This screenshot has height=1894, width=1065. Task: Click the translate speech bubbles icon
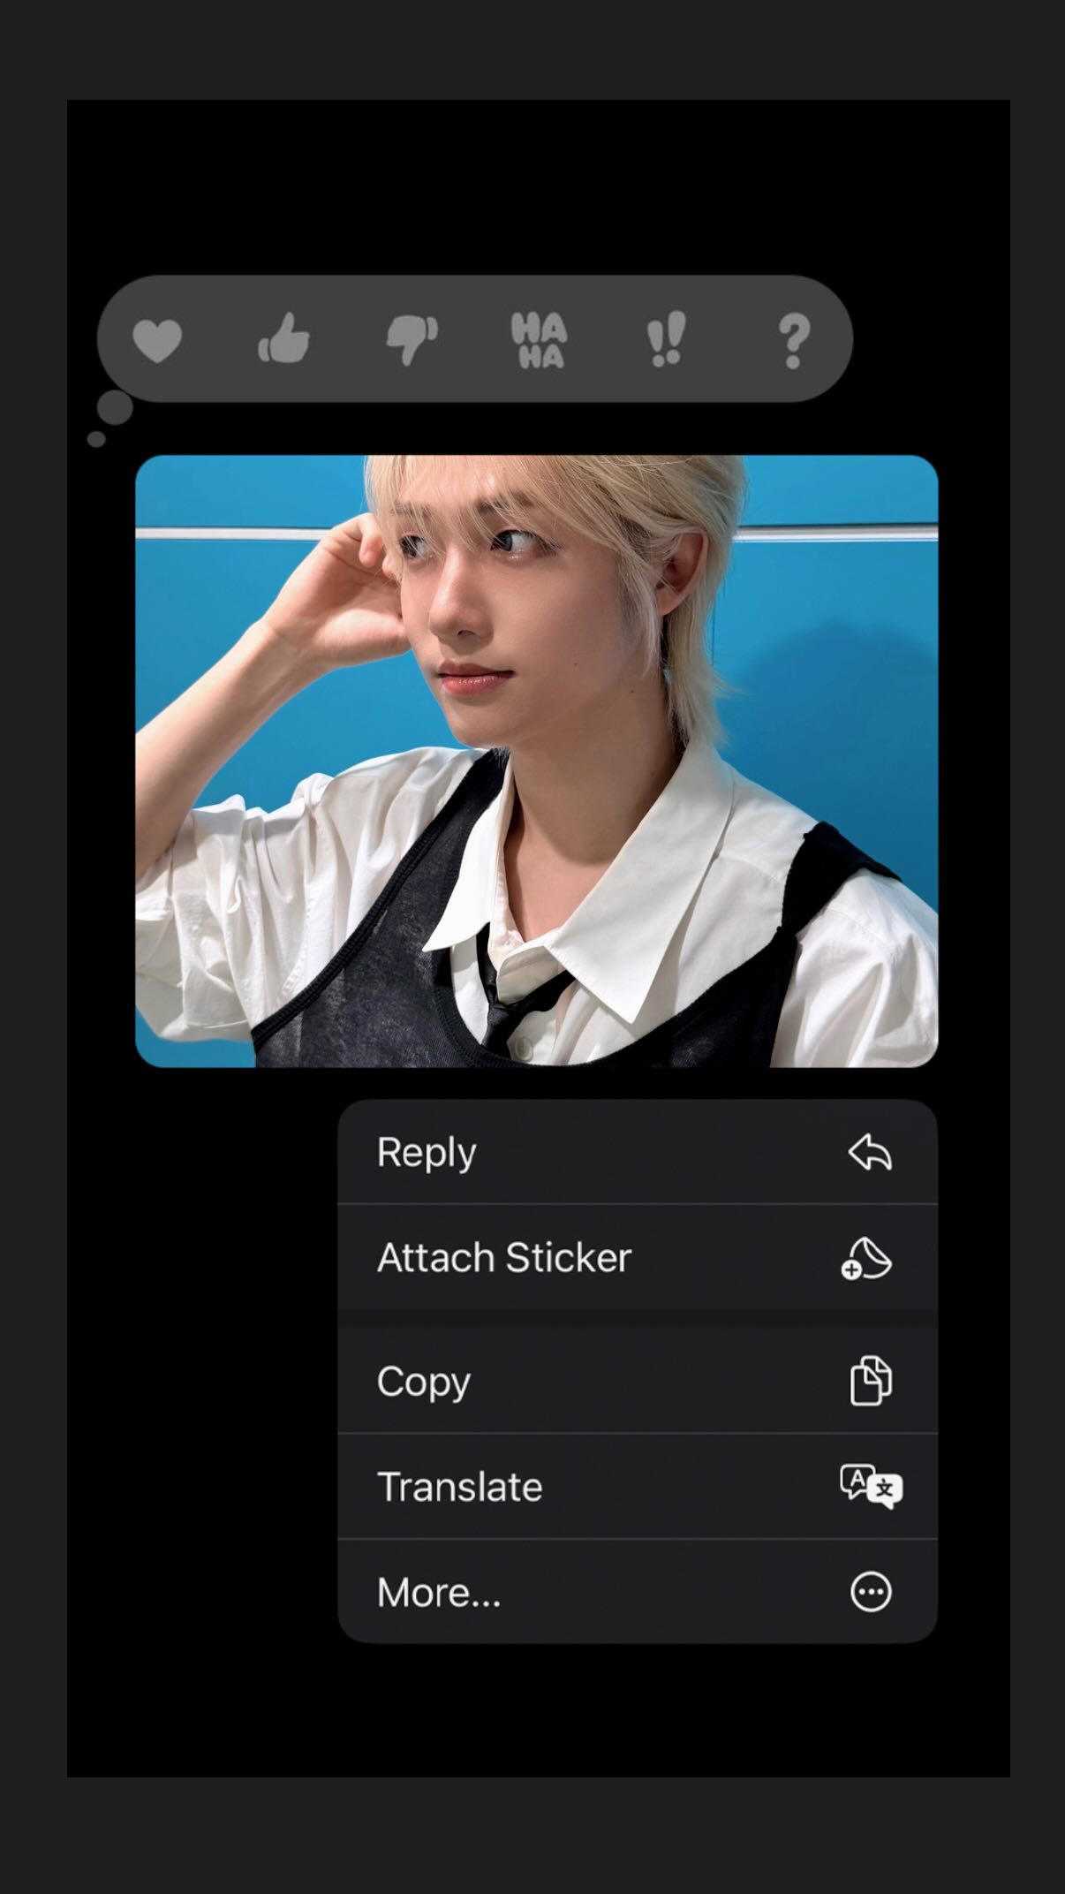coord(871,1486)
